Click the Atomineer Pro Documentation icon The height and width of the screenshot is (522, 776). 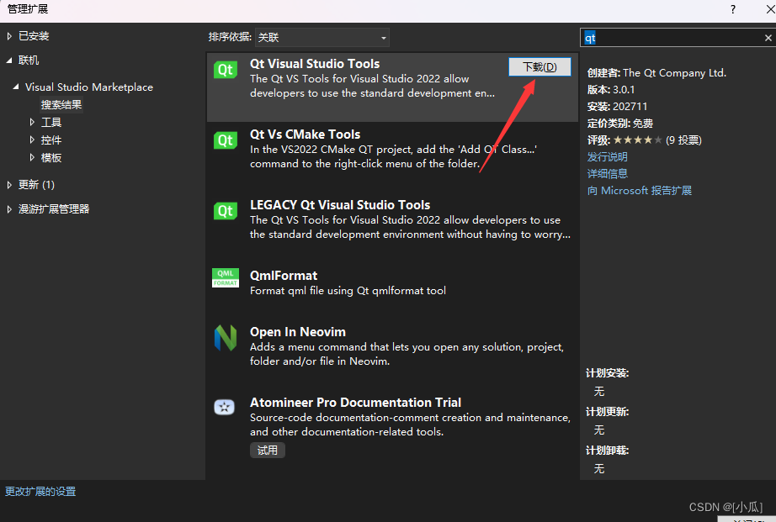(224, 408)
